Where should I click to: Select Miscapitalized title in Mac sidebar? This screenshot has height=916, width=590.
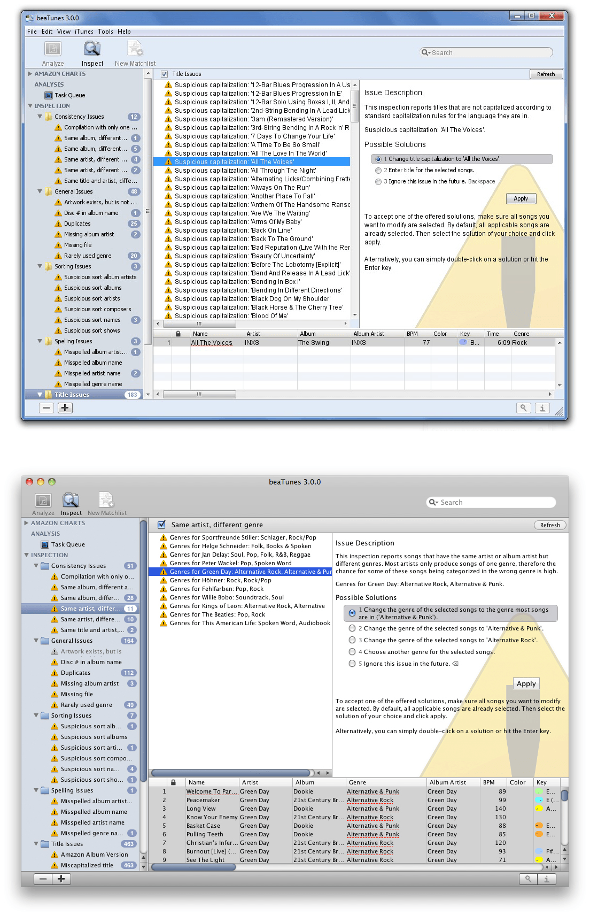[x=87, y=865]
